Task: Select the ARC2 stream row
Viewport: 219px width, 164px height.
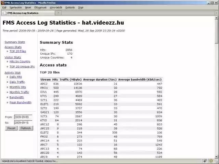Action: (x=101, y=84)
